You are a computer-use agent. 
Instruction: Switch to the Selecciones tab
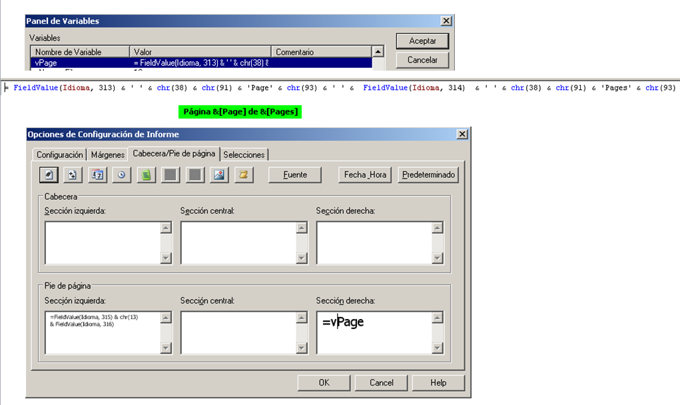(244, 155)
